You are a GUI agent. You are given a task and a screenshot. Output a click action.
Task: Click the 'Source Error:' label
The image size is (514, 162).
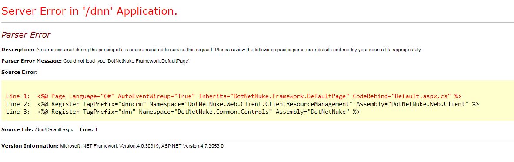(x=19, y=72)
